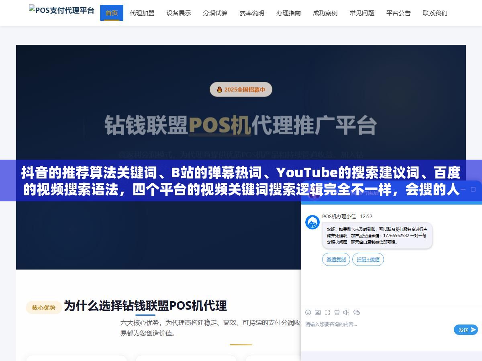Go to 代理加盟 in the nav bar
Image resolution: width=482 pixels, height=361 pixels.
142,13
